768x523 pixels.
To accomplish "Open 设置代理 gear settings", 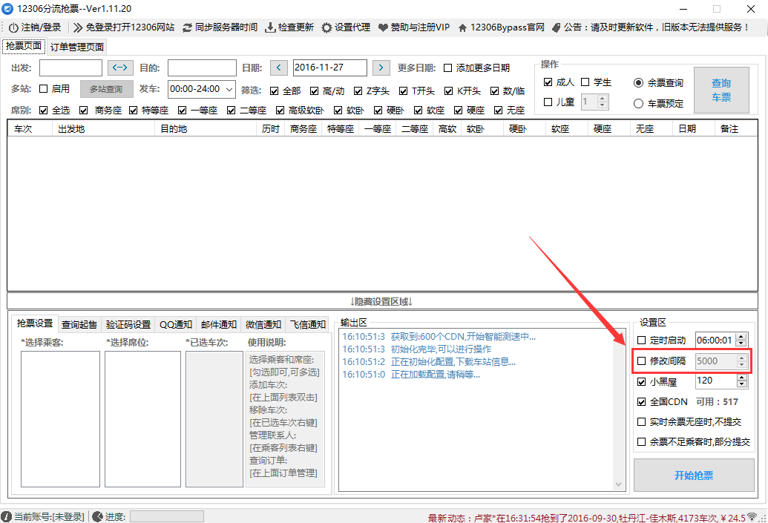I will (326, 28).
